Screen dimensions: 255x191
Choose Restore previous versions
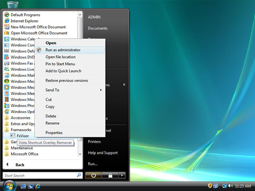[x=70, y=80]
